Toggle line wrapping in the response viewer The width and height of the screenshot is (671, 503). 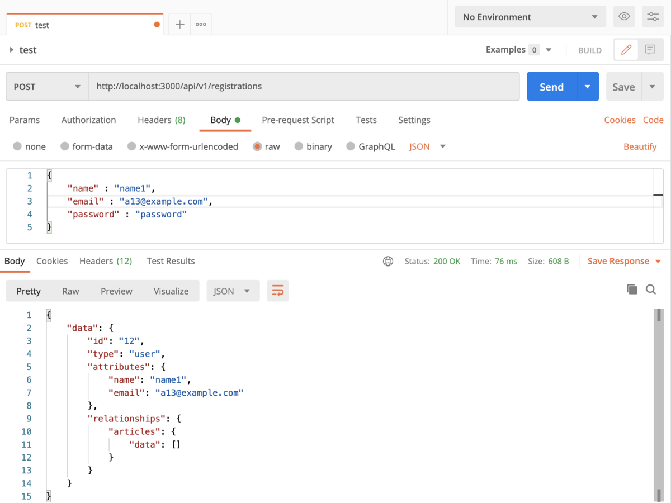pos(278,291)
